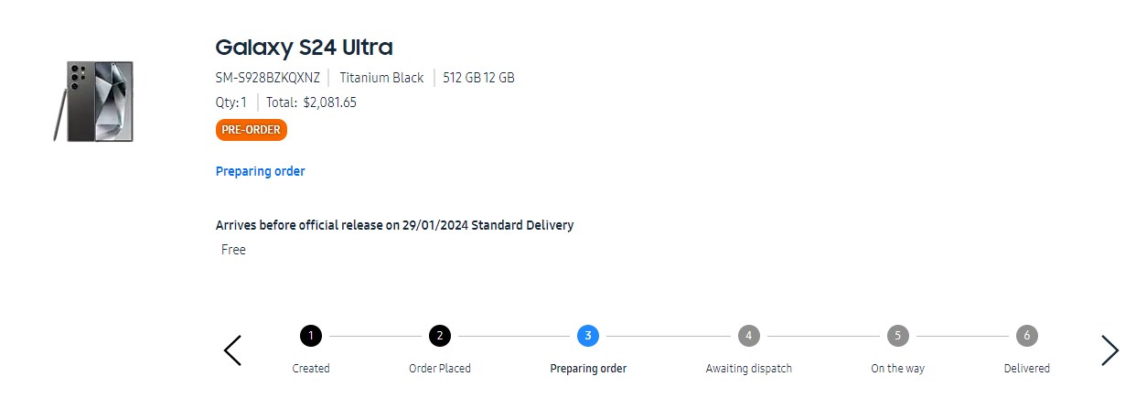Click the right arrow of the progress tracker
This screenshot has height=398, width=1136.
coord(1109,350)
